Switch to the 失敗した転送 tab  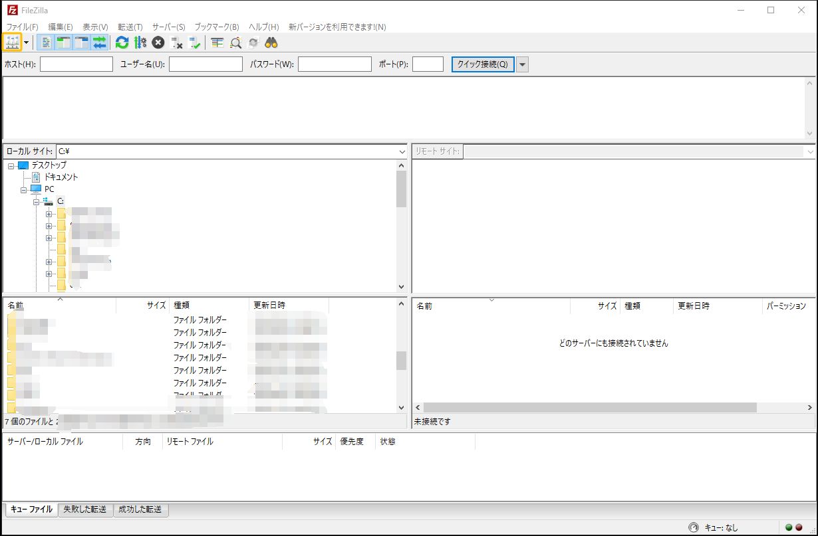(x=86, y=509)
